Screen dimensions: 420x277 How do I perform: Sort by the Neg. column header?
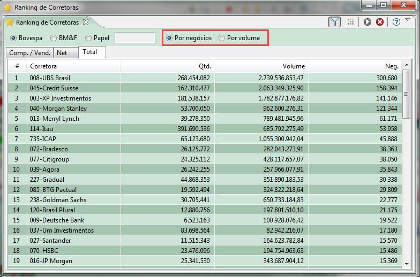coord(355,66)
